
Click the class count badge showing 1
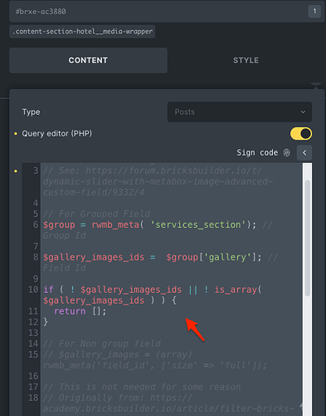314,12
